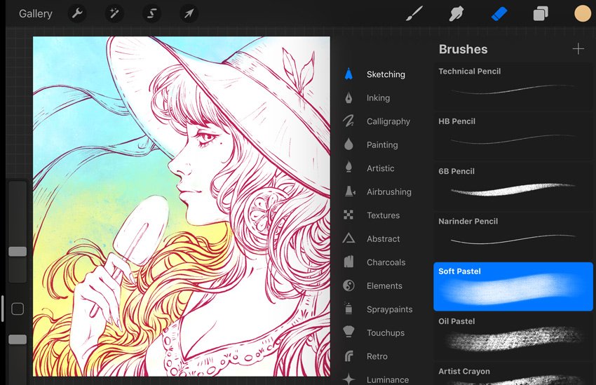This screenshot has height=385, width=596.
Task: Switch to Luminance brush set
Action: [388, 379]
